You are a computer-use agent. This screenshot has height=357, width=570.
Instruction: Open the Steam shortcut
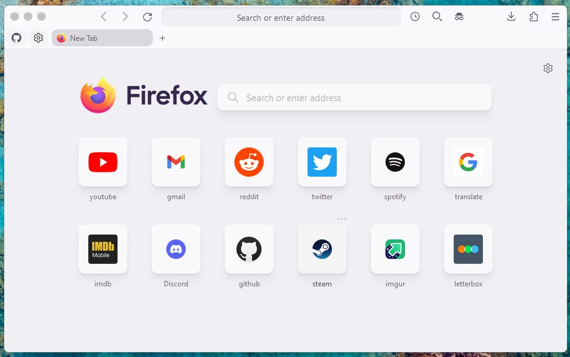coord(322,249)
